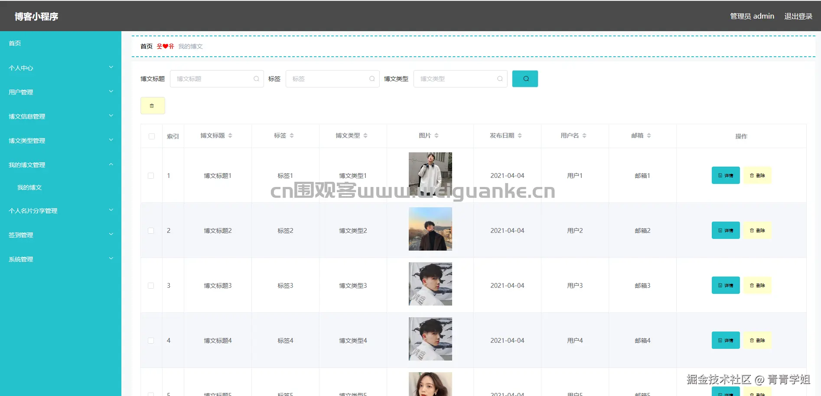This screenshot has width=821, height=396.
Task: Expand 系统管理 sidebar menu
Action: point(61,259)
